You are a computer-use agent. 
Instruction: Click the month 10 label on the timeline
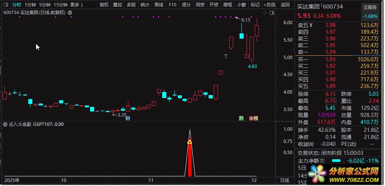[x=63, y=180]
